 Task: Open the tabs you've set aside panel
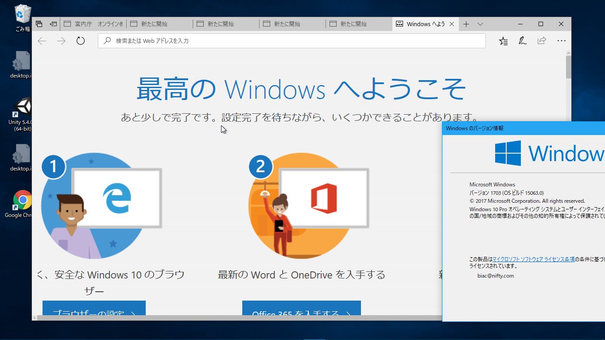(39, 24)
